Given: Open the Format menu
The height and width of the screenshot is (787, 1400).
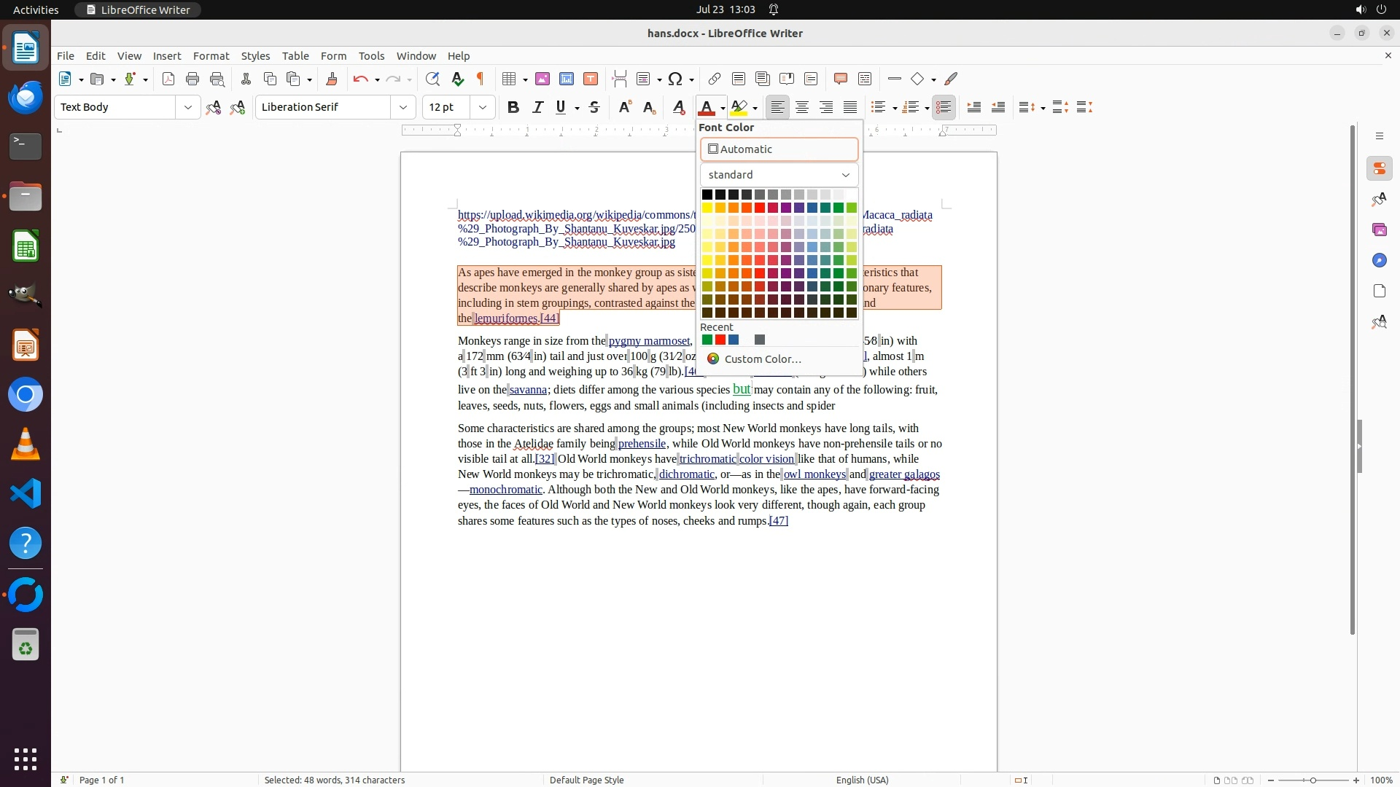Looking at the screenshot, I should tap(211, 56).
